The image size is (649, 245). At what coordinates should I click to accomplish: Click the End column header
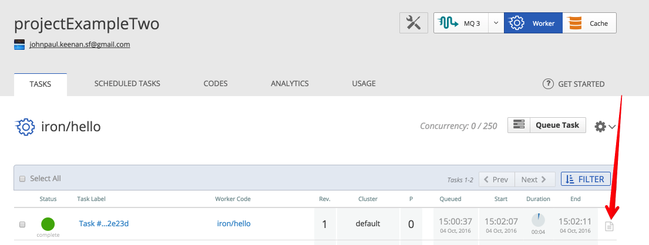[576, 199]
